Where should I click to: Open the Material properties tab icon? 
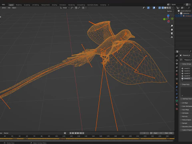[177, 104]
